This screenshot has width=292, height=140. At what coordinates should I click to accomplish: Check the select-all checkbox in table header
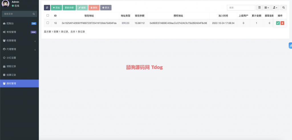(48, 15)
